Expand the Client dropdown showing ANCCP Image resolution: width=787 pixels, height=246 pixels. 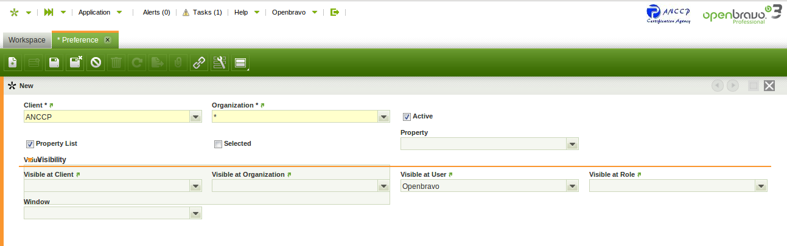[195, 117]
